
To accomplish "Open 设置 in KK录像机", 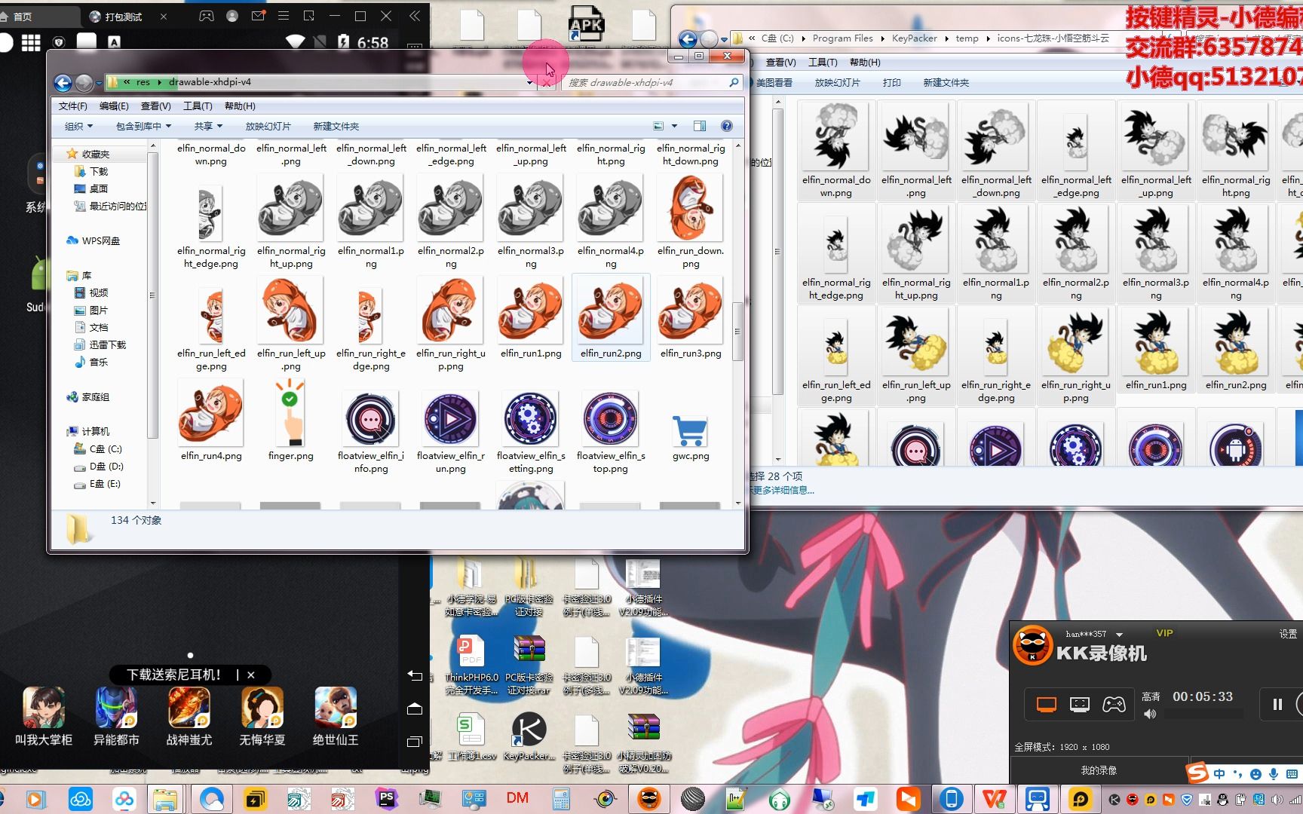I will pyautogui.click(x=1288, y=634).
